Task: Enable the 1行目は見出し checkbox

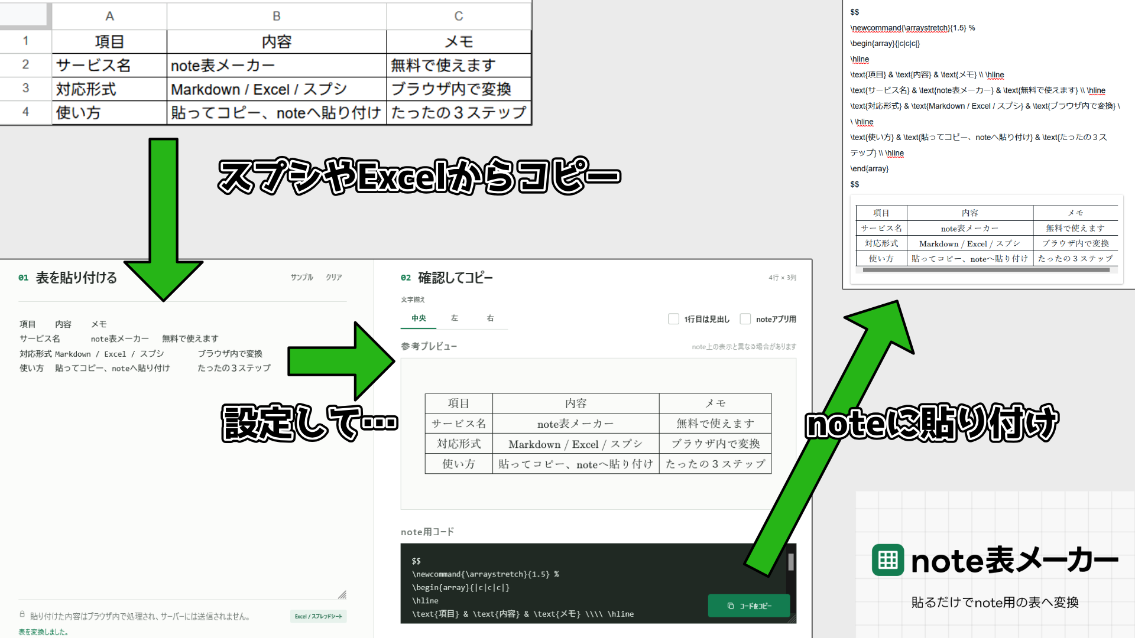Action: tap(673, 319)
